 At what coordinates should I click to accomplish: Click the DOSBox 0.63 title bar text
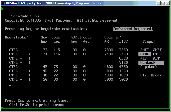pyautogui.click(x=54, y=3)
